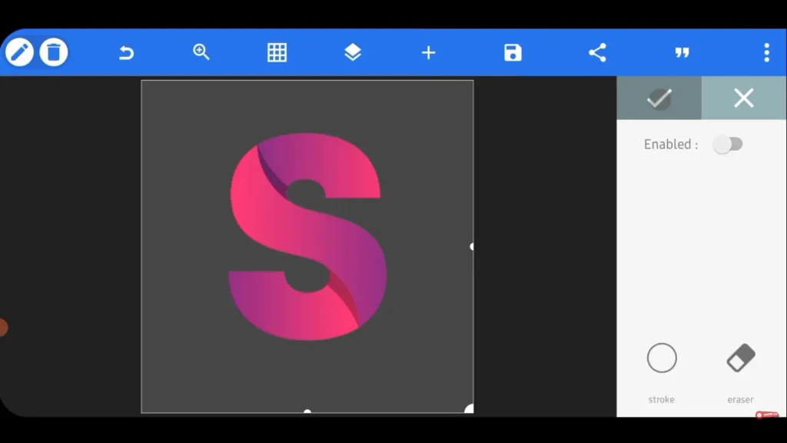The image size is (787, 443).
Task: Open the overflow three-dot menu
Action: (765, 52)
